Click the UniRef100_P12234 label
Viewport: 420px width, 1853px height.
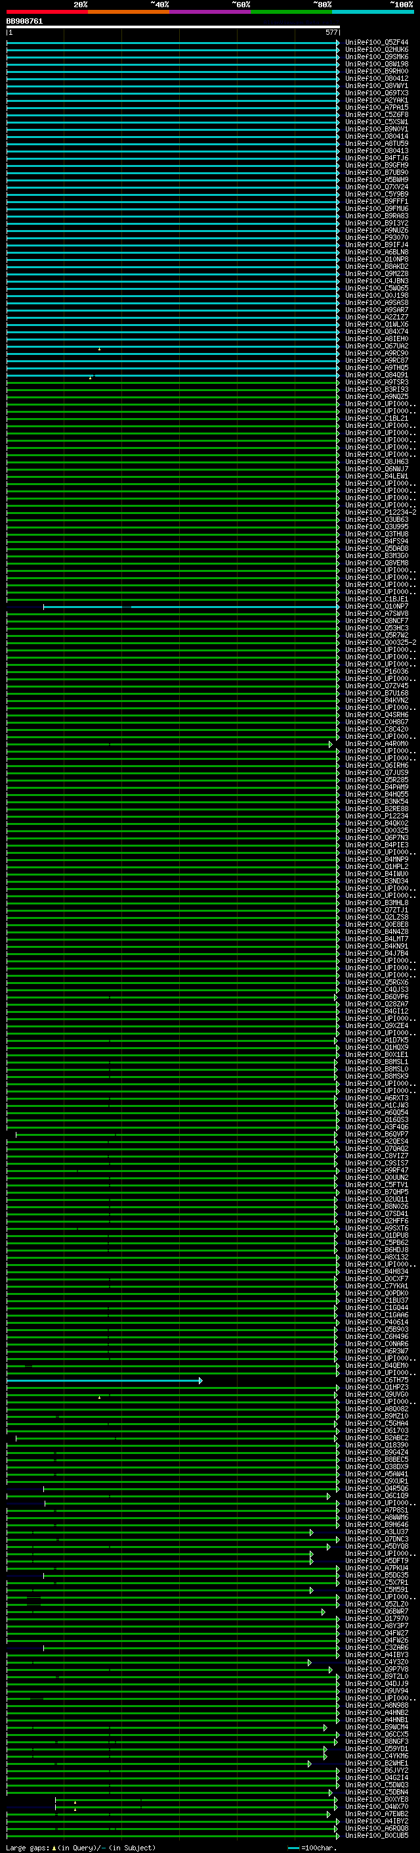[377, 816]
